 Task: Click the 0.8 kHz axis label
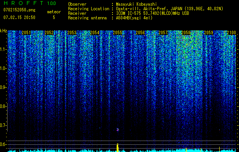point(3,106)
